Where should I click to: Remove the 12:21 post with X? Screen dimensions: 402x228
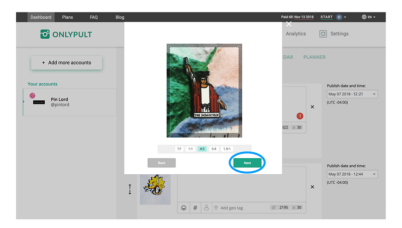312,107
